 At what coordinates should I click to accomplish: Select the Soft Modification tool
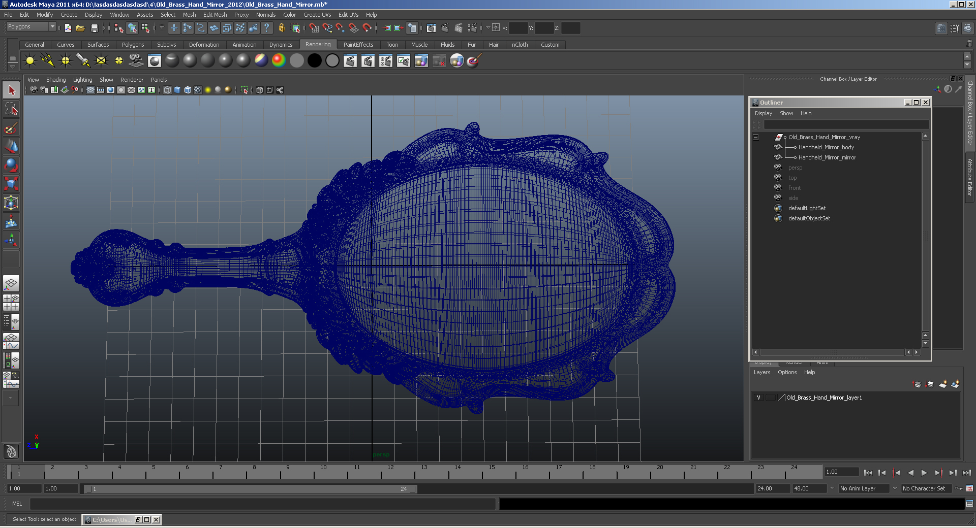pyautogui.click(x=11, y=221)
